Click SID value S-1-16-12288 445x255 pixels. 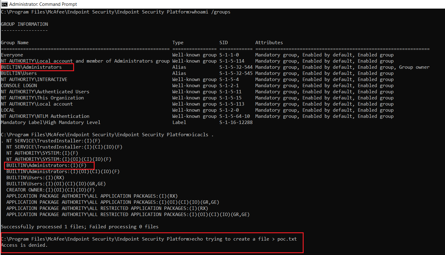(x=236, y=122)
